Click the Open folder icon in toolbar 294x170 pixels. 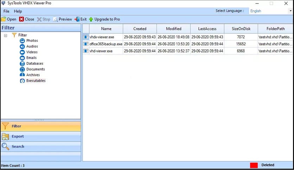pyautogui.click(x=4, y=19)
